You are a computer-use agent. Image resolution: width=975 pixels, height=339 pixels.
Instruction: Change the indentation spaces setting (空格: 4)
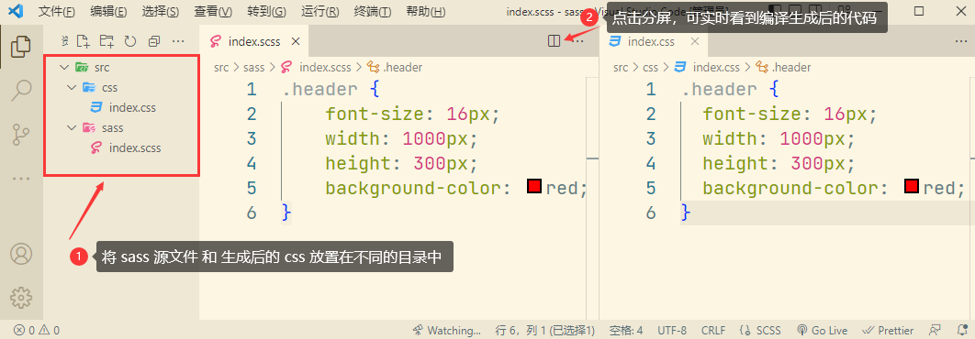click(625, 331)
